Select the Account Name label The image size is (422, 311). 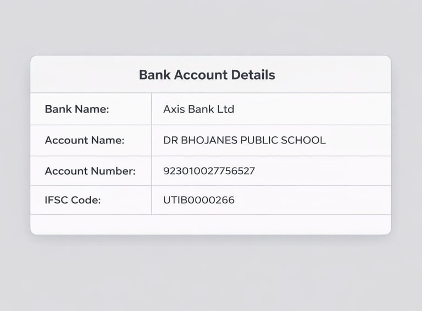[x=85, y=140]
